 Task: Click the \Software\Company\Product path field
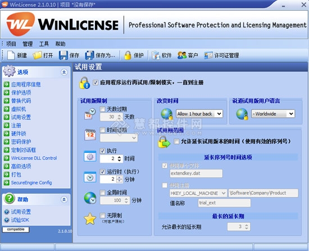[263, 193]
